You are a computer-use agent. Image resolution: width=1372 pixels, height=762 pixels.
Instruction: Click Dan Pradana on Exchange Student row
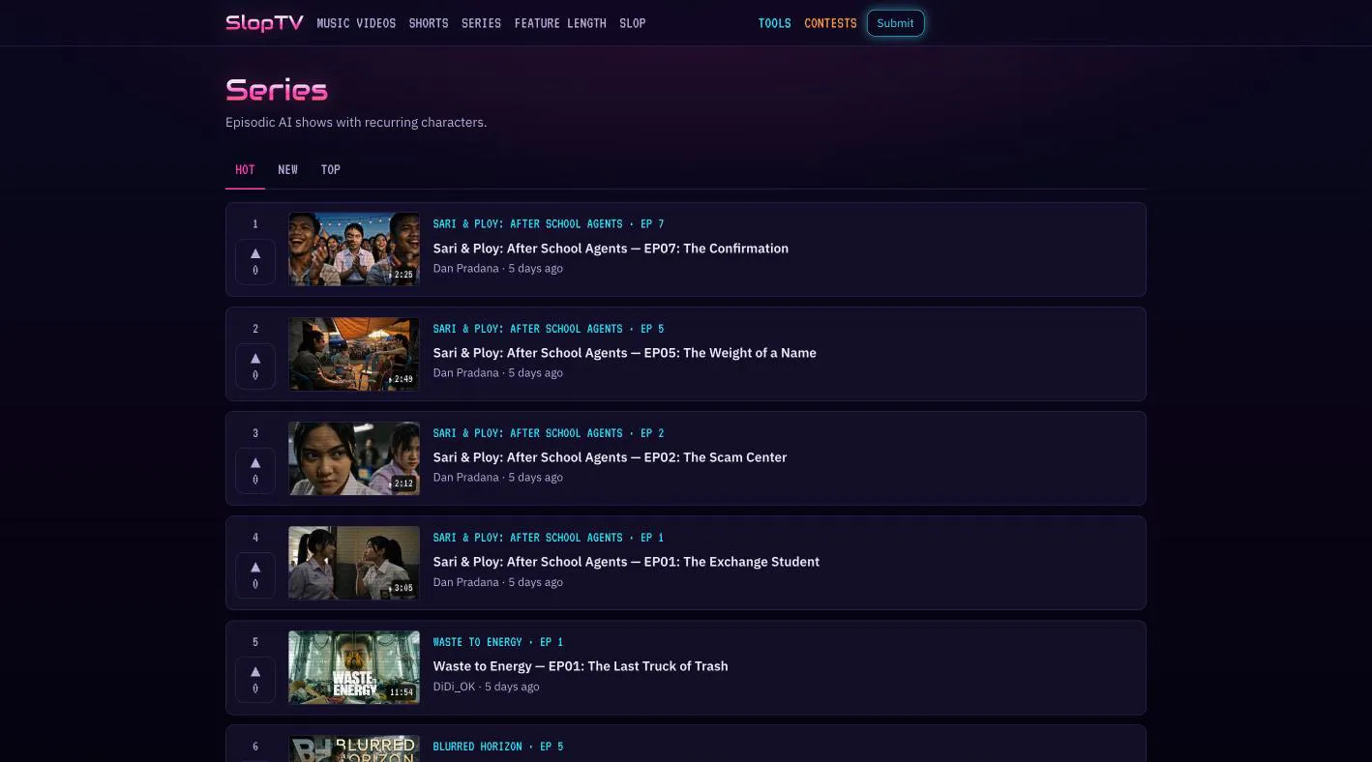pyautogui.click(x=465, y=582)
